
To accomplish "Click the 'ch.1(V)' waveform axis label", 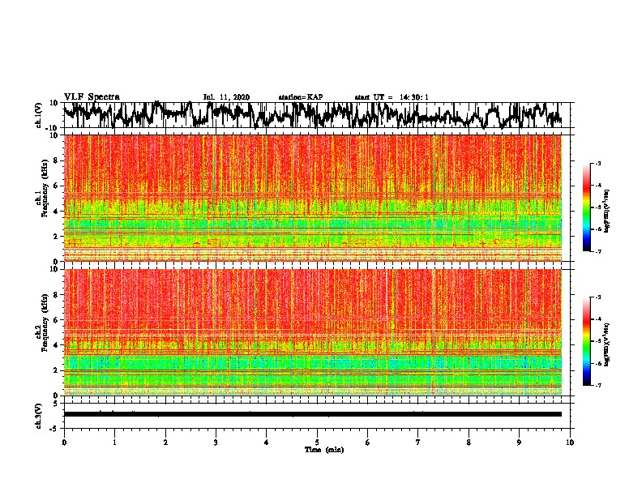I will click(x=38, y=115).
